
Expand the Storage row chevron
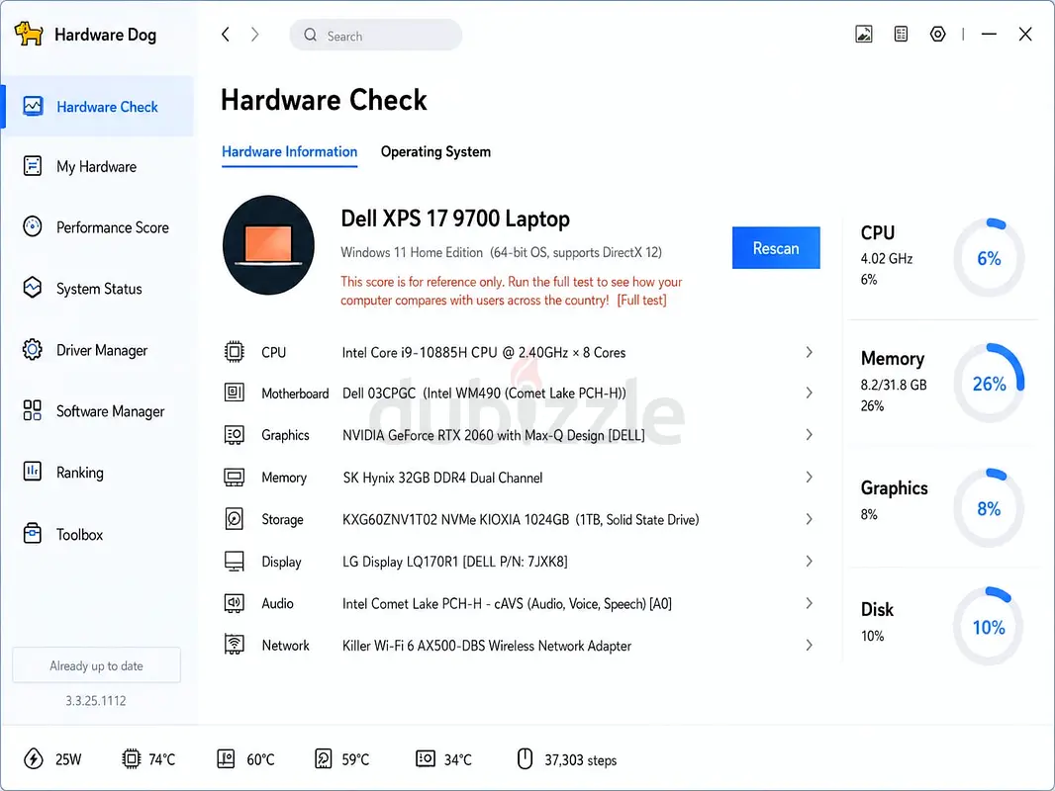810,519
